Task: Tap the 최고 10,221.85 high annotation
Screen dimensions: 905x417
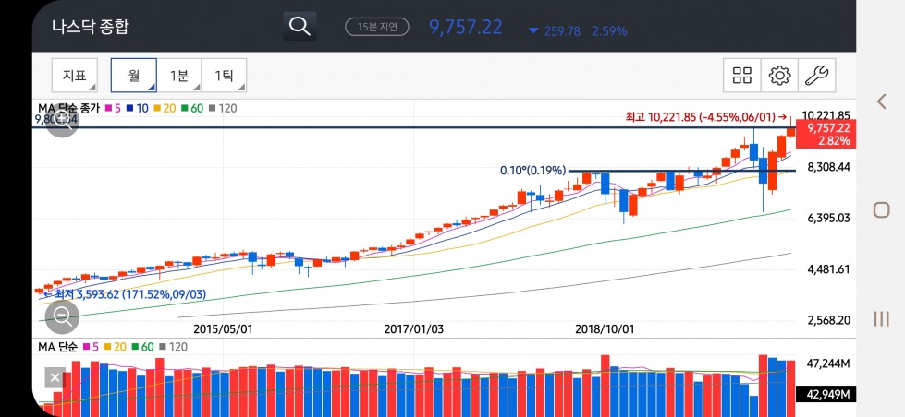Action: [706, 117]
